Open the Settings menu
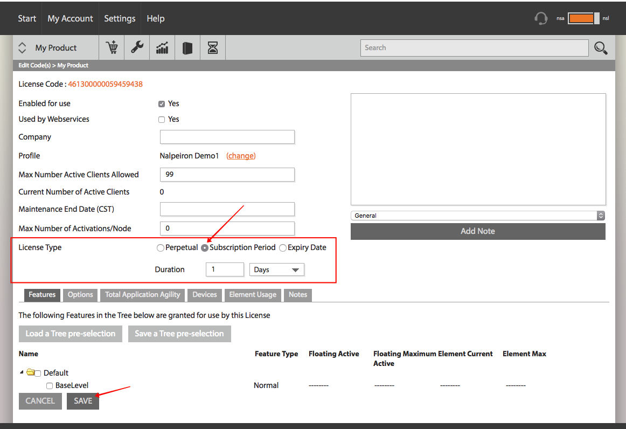Viewport: 626px width, 429px height. pos(120,18)
